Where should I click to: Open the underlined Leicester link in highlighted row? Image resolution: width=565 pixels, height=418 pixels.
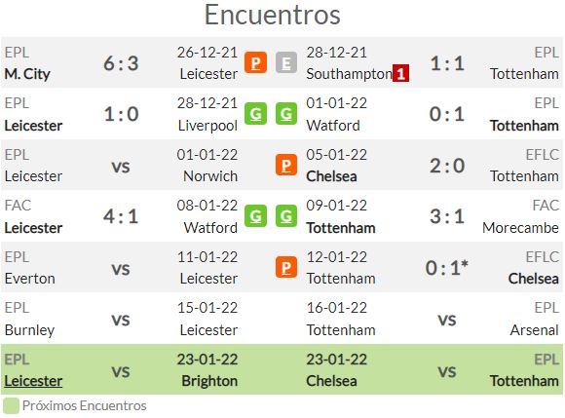33,381
